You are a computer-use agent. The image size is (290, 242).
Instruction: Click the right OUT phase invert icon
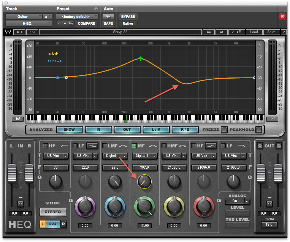(x=279, y=146)
